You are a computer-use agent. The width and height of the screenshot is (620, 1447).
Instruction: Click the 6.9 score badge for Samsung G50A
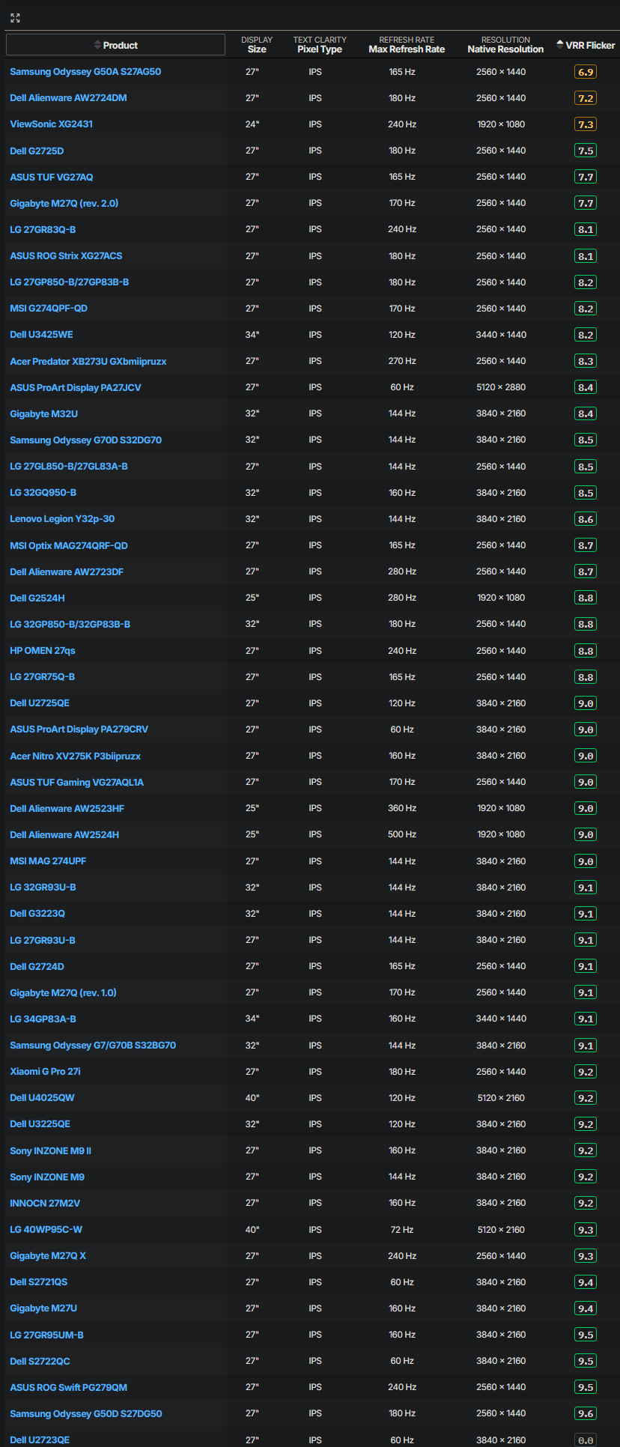(x=586, y=72)
